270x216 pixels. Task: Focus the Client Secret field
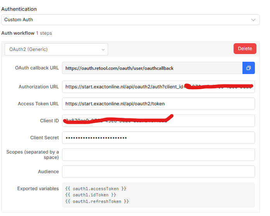[x=158, y=138]
